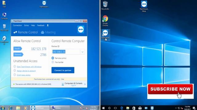This screenshot has height=110, width=197.
Task: Select Recycle Bin on the Windows 7 desktop
Action: pyautogui.click(x=4, y=28)
